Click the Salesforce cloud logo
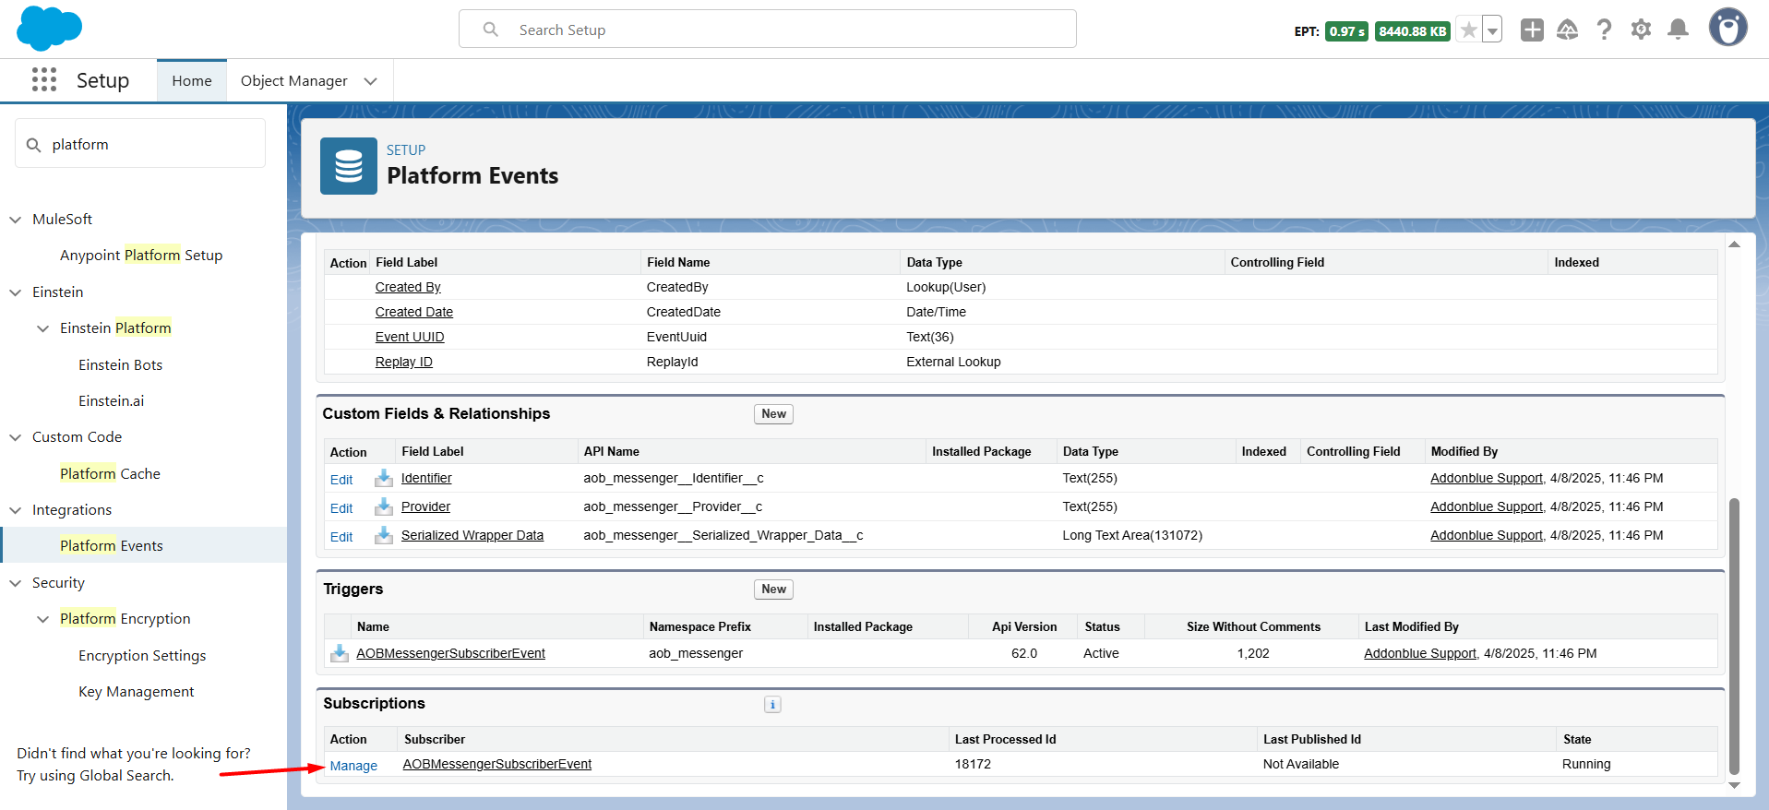 50,28
